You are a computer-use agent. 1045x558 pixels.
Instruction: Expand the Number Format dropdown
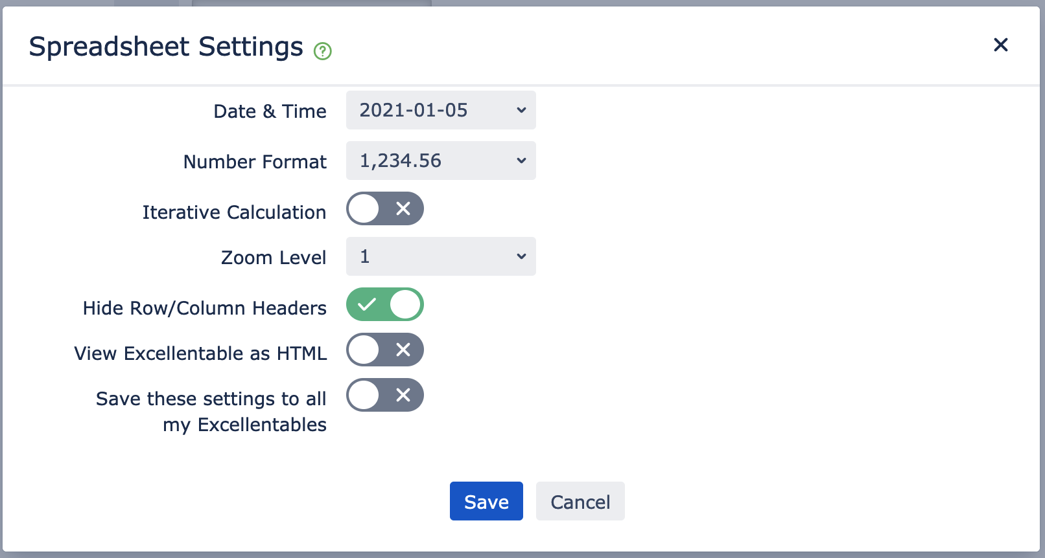pyautogui.click(x=441, y=161)
